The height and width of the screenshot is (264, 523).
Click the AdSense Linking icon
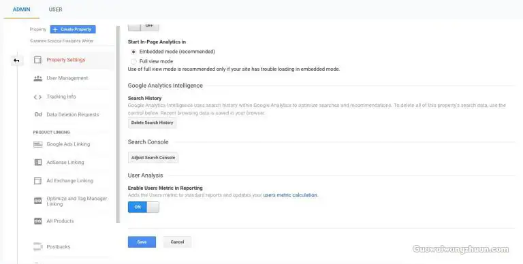coord(38,163)
